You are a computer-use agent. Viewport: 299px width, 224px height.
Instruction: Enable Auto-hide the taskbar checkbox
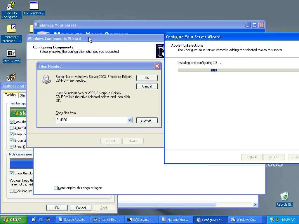click(x=11, y=128)
